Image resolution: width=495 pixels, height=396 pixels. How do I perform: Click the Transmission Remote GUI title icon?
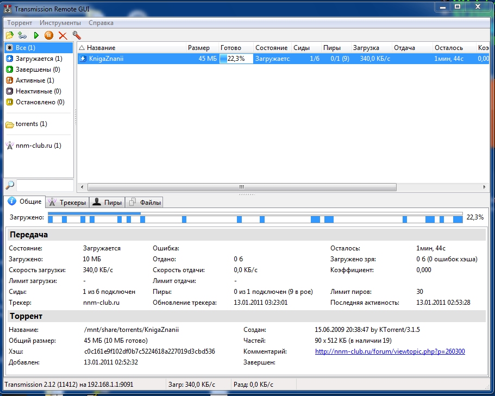pyautogui.click(x=8, y=9)
